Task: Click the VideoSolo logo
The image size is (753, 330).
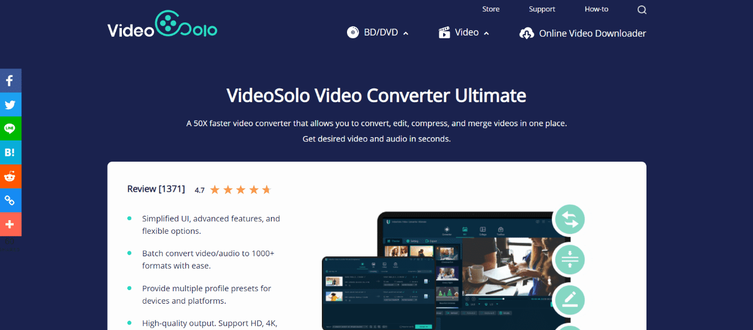Action: point(162,25)
